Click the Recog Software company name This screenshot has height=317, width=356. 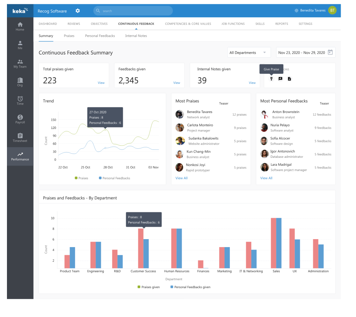52,11
